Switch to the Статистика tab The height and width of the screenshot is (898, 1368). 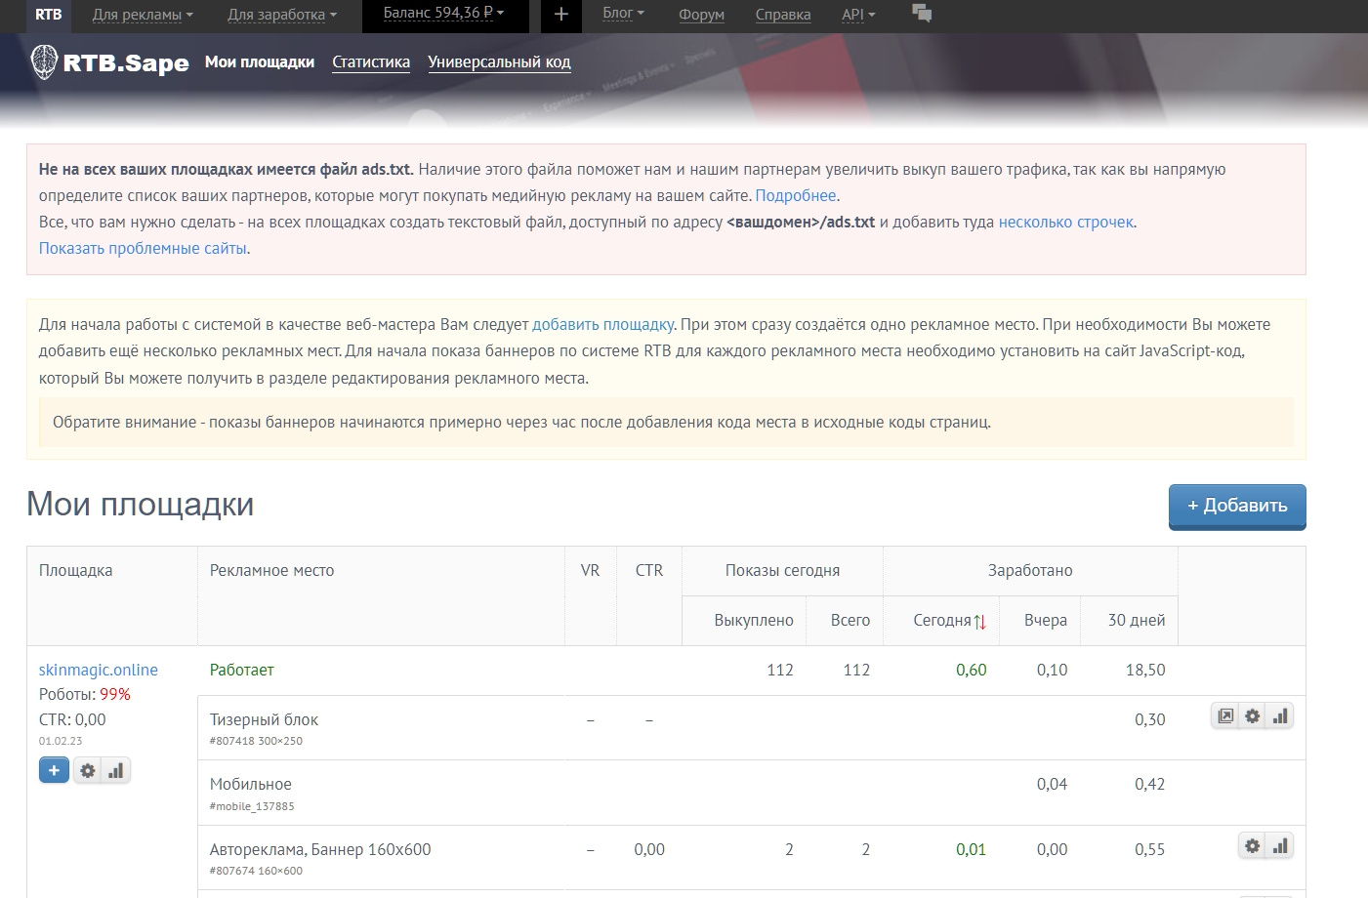(371, 62)
